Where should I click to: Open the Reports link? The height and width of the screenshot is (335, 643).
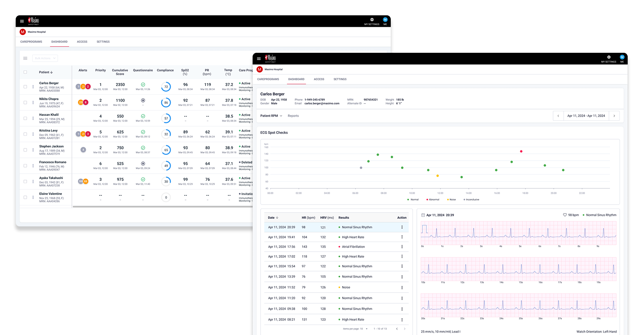point(293,116)
